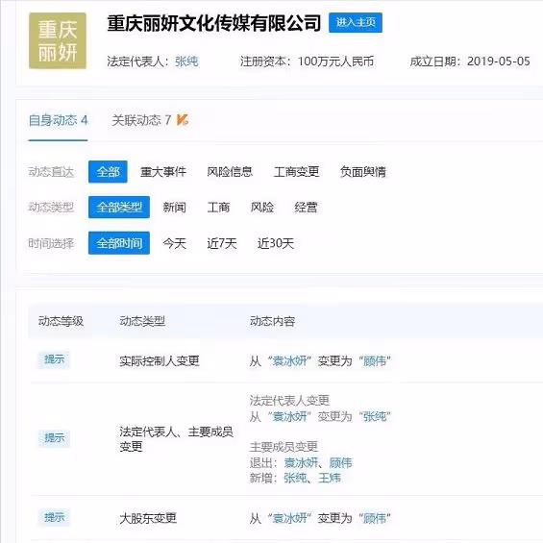This screenshot has width=543, height=543.
Task: Open company homepage via 进入主页 button
Action: click(356, 22)
